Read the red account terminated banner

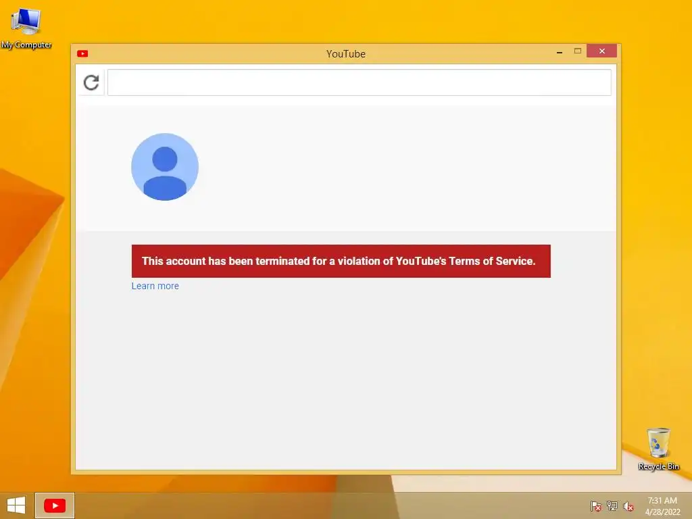(341, 261)
